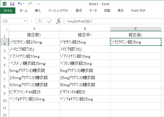Screen dimensions: 164x117
Task: Open Insert Function via the fx icon
Action: point(59,21)
